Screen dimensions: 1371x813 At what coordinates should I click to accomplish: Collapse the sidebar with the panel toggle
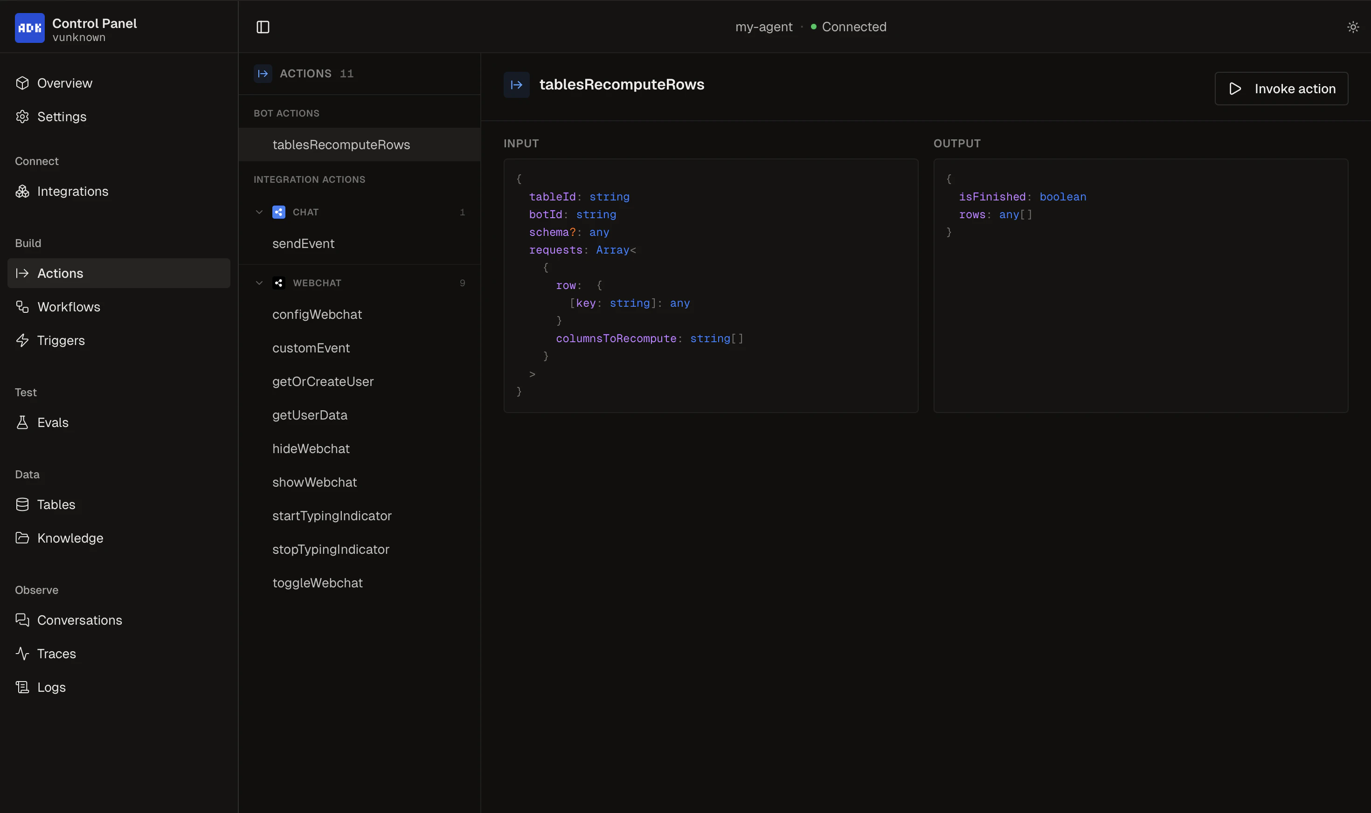tap(263, 27)
